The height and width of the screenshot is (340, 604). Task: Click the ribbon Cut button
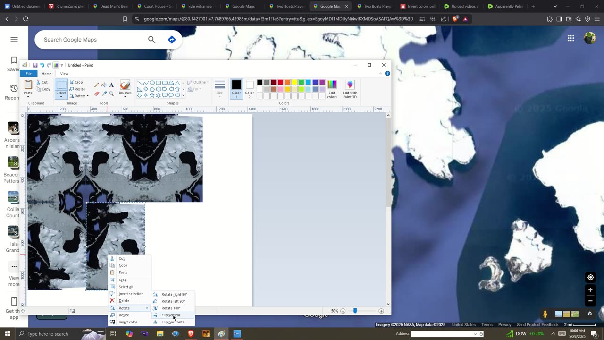point(42,82)
